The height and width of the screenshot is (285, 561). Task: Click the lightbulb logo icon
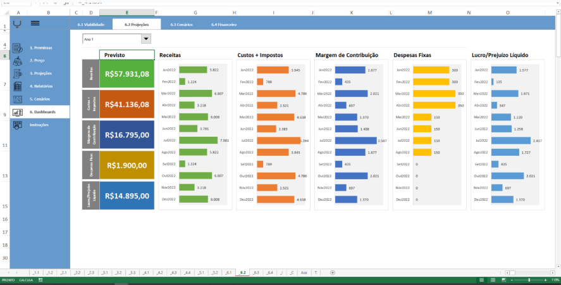tap(17, 24)
